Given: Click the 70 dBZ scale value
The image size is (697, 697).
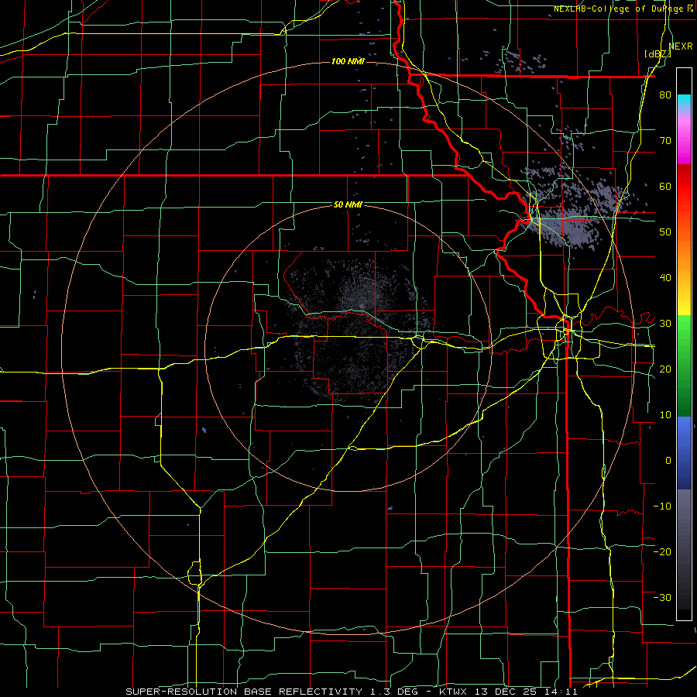Looking at the screenshot, I should [665, 141].
